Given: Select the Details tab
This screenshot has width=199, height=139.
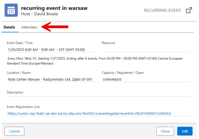Looking at the screenshot, I should (x=9, y=27).
